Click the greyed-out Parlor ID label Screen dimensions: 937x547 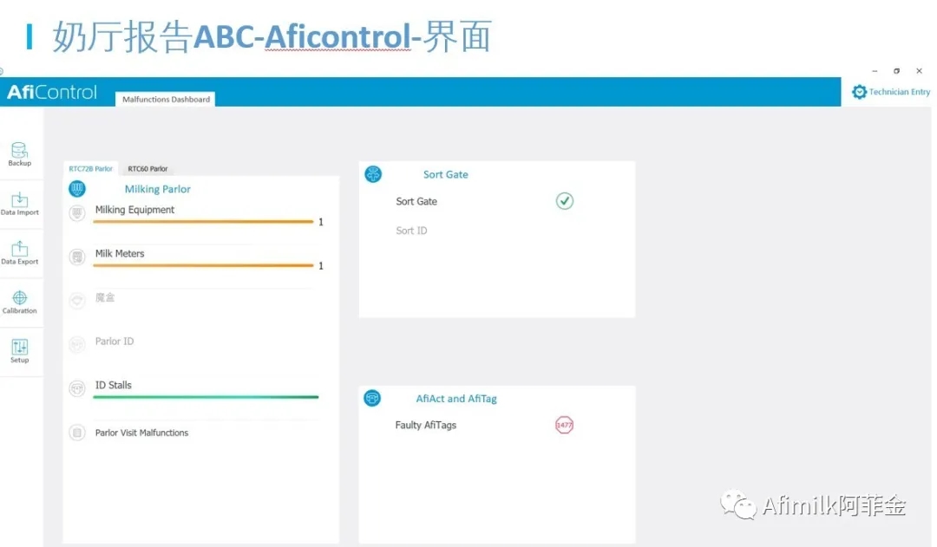point(115,341)
